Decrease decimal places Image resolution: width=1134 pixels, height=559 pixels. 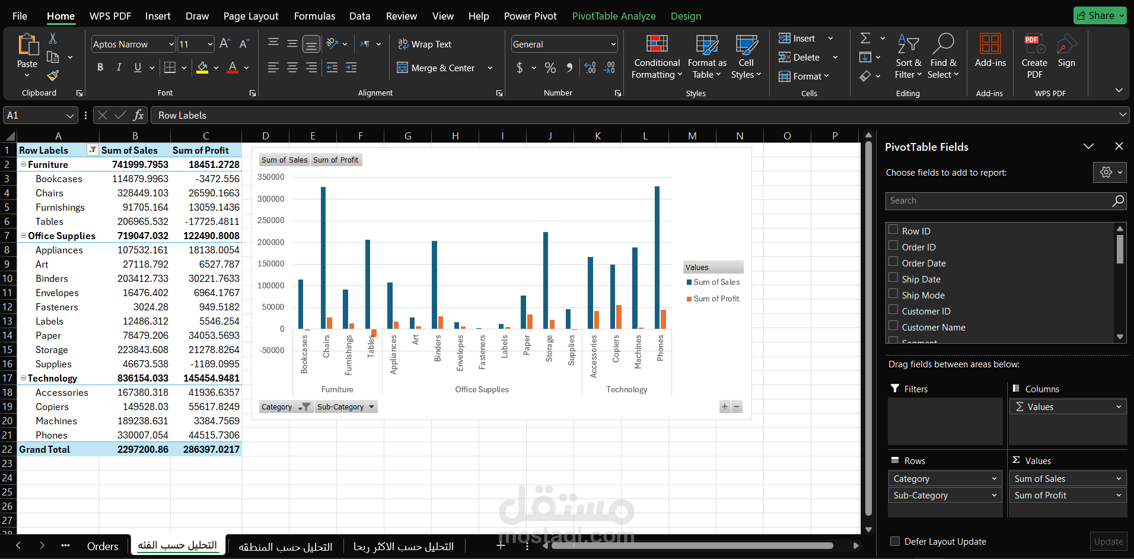(609, 68)
